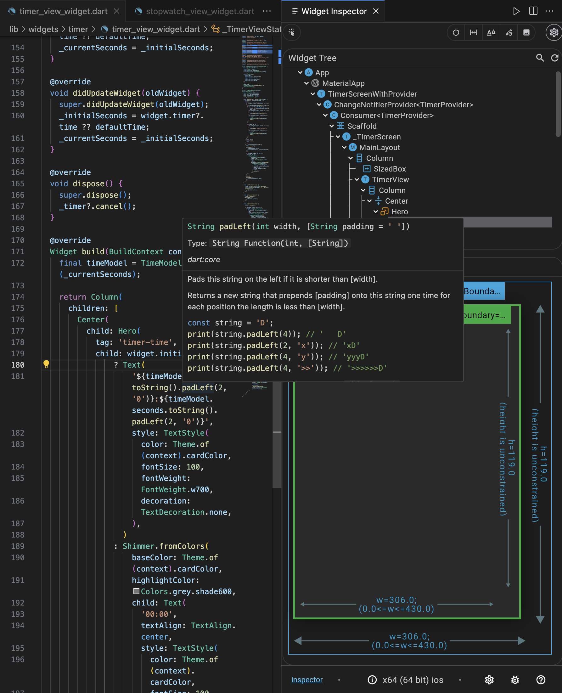Viewport: 562px width, 693px height.
Task: Open DevTools settings gear in status bar
Action: [x=489, y=680]
